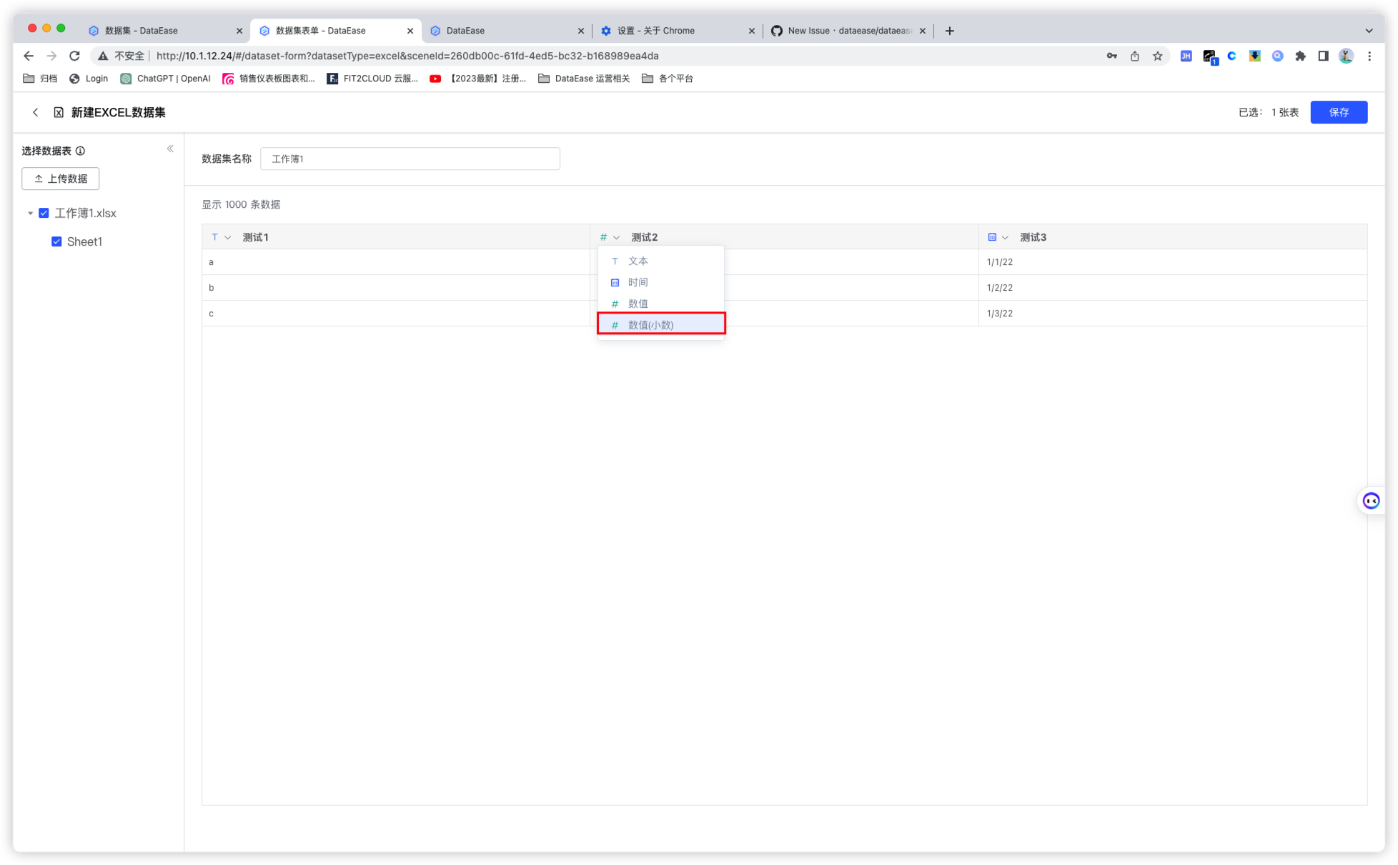The image size is (1398, 865).
Task: Click the back arrow beside 新建EXCEL数据集
Action: [35, 112]
